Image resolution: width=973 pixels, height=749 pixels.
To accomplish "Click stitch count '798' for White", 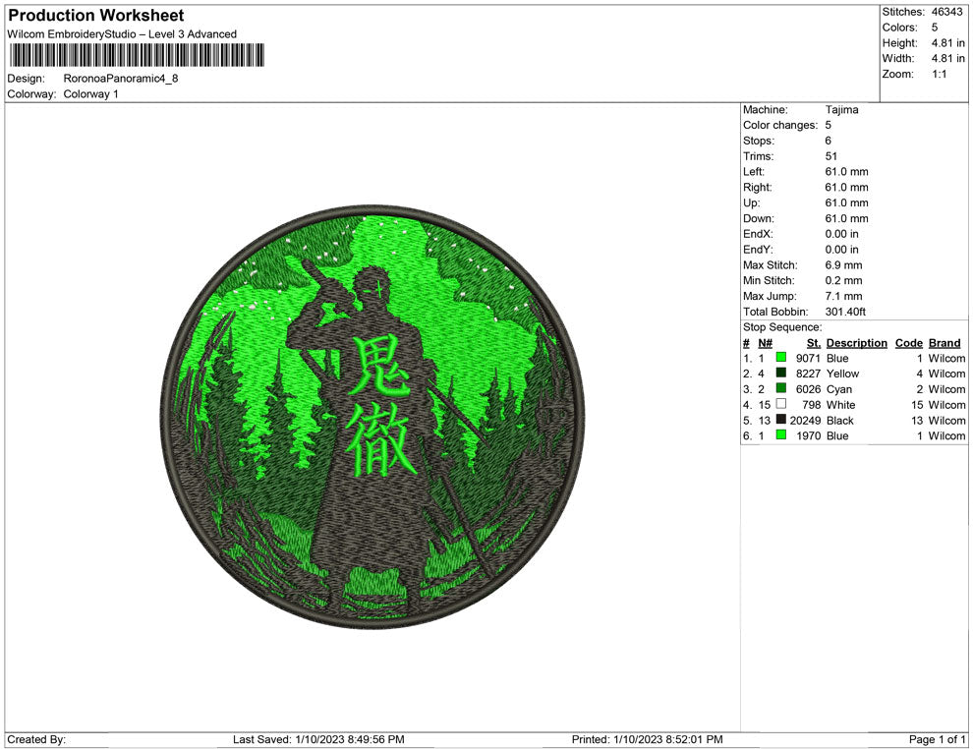I will pyautogui.click(x=811, y=405).
